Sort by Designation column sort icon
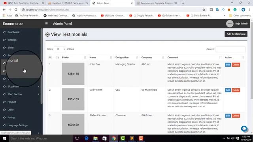The width and height of the screenshot is (253, 142). (137, 58)
